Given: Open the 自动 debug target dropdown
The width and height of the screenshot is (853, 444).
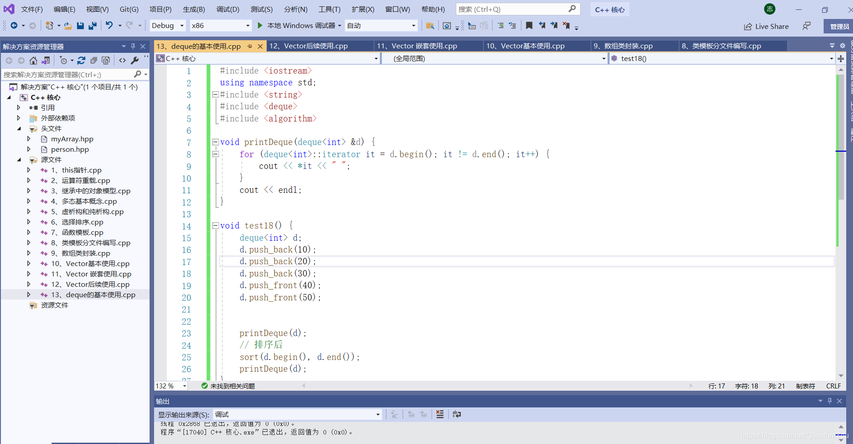Looking at the screenshot, I should coord(381,25).
